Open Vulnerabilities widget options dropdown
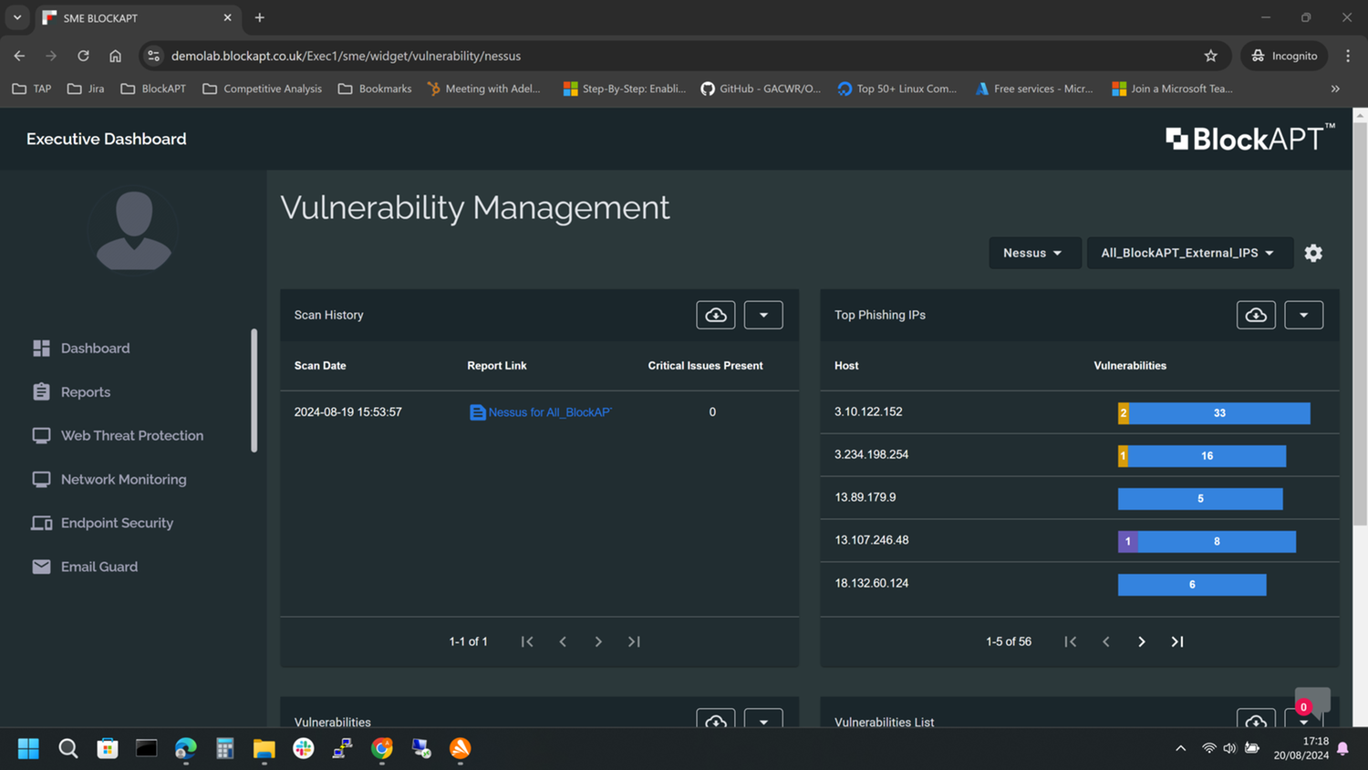The width and height of the screenshot is (1368, 770). coord(763,719)
